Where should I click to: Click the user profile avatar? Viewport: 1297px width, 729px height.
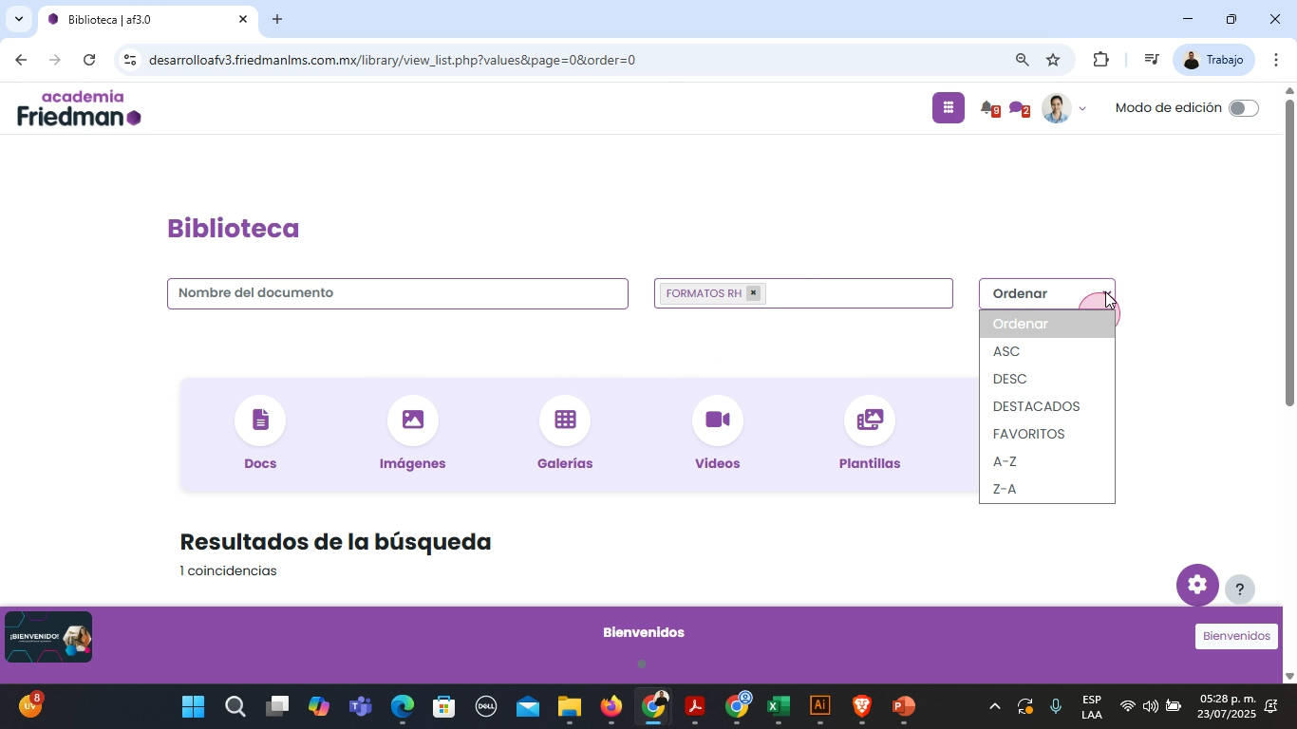pos(1057,108)
